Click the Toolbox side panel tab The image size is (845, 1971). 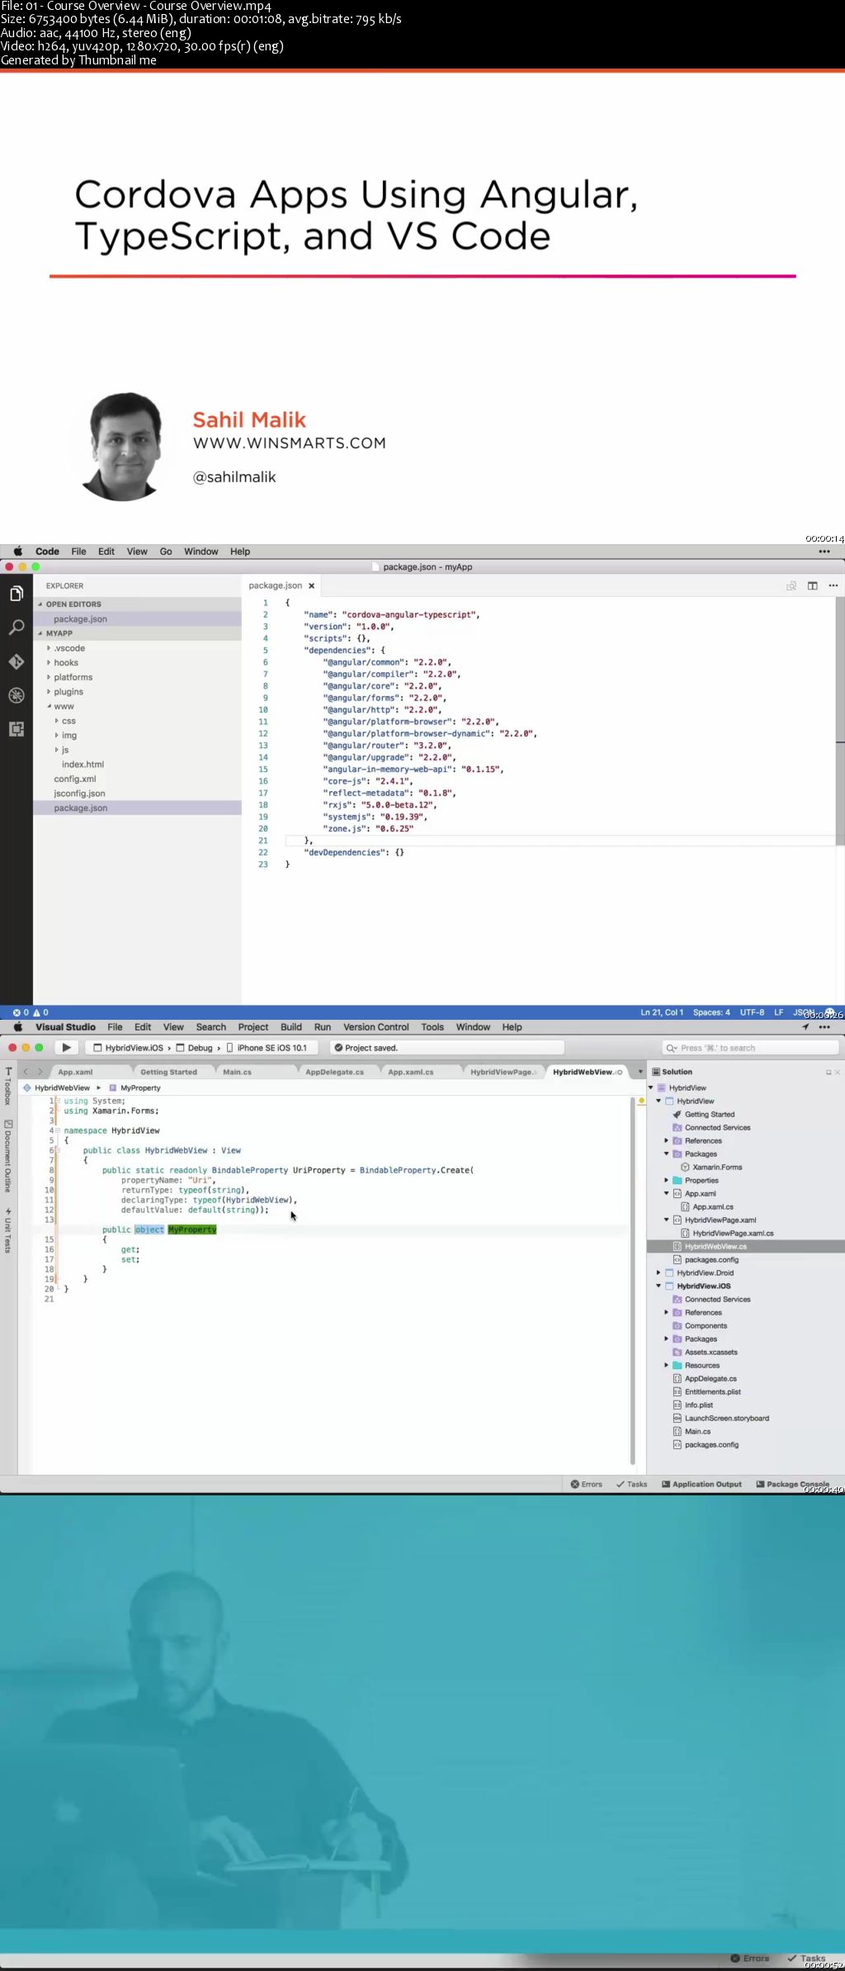click(x=7, y=1086)
